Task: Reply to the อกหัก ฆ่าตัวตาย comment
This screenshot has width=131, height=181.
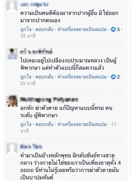Action: pyautogui.click(x=44, y=125)
